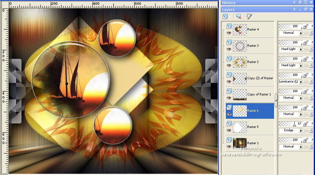This screenshot has height=175, width=315.
Task: Toggle lock transparency for Raster 6
Action: pyautogui.click(x=311, y=114)
